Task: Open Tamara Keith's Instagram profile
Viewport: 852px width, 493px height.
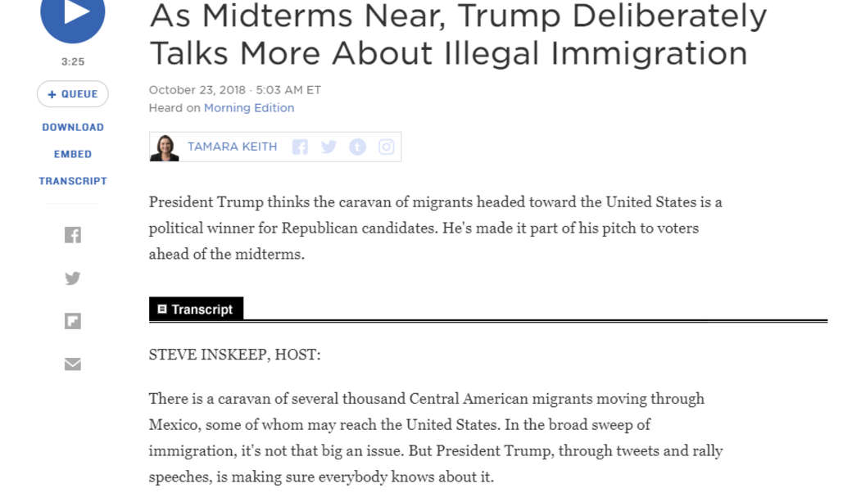Action: pyautogui.click(x=385, y=146)
